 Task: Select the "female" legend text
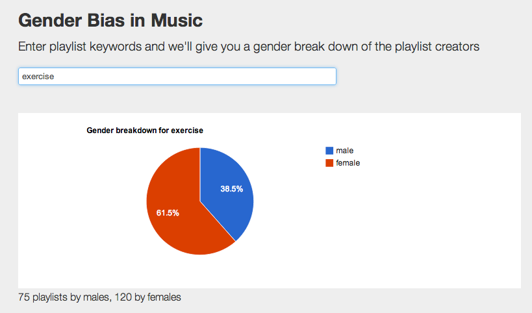348,163
